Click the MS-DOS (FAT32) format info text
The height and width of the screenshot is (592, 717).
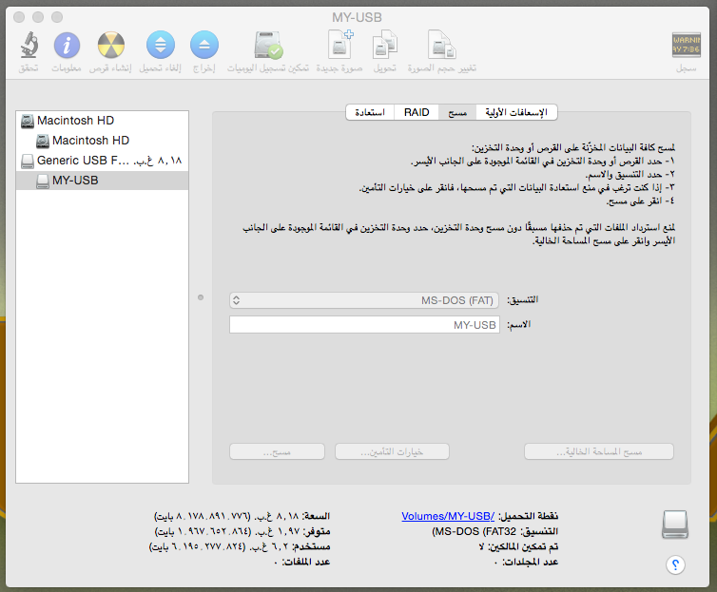pyautogui.click(x=475, y=531)
